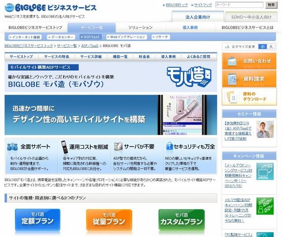Image resolution: width=282 pixels, height=237 pixels.
Task: Click the mobile phone screen preview image
Action: point(182,115)
